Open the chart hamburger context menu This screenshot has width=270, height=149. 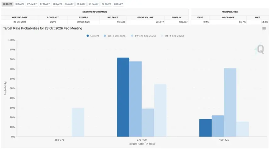(x=264, y=29)
